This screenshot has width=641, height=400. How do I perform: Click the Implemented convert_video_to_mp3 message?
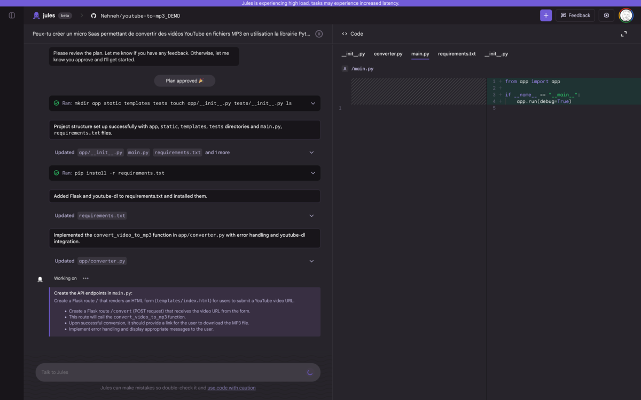pos(185,238)
